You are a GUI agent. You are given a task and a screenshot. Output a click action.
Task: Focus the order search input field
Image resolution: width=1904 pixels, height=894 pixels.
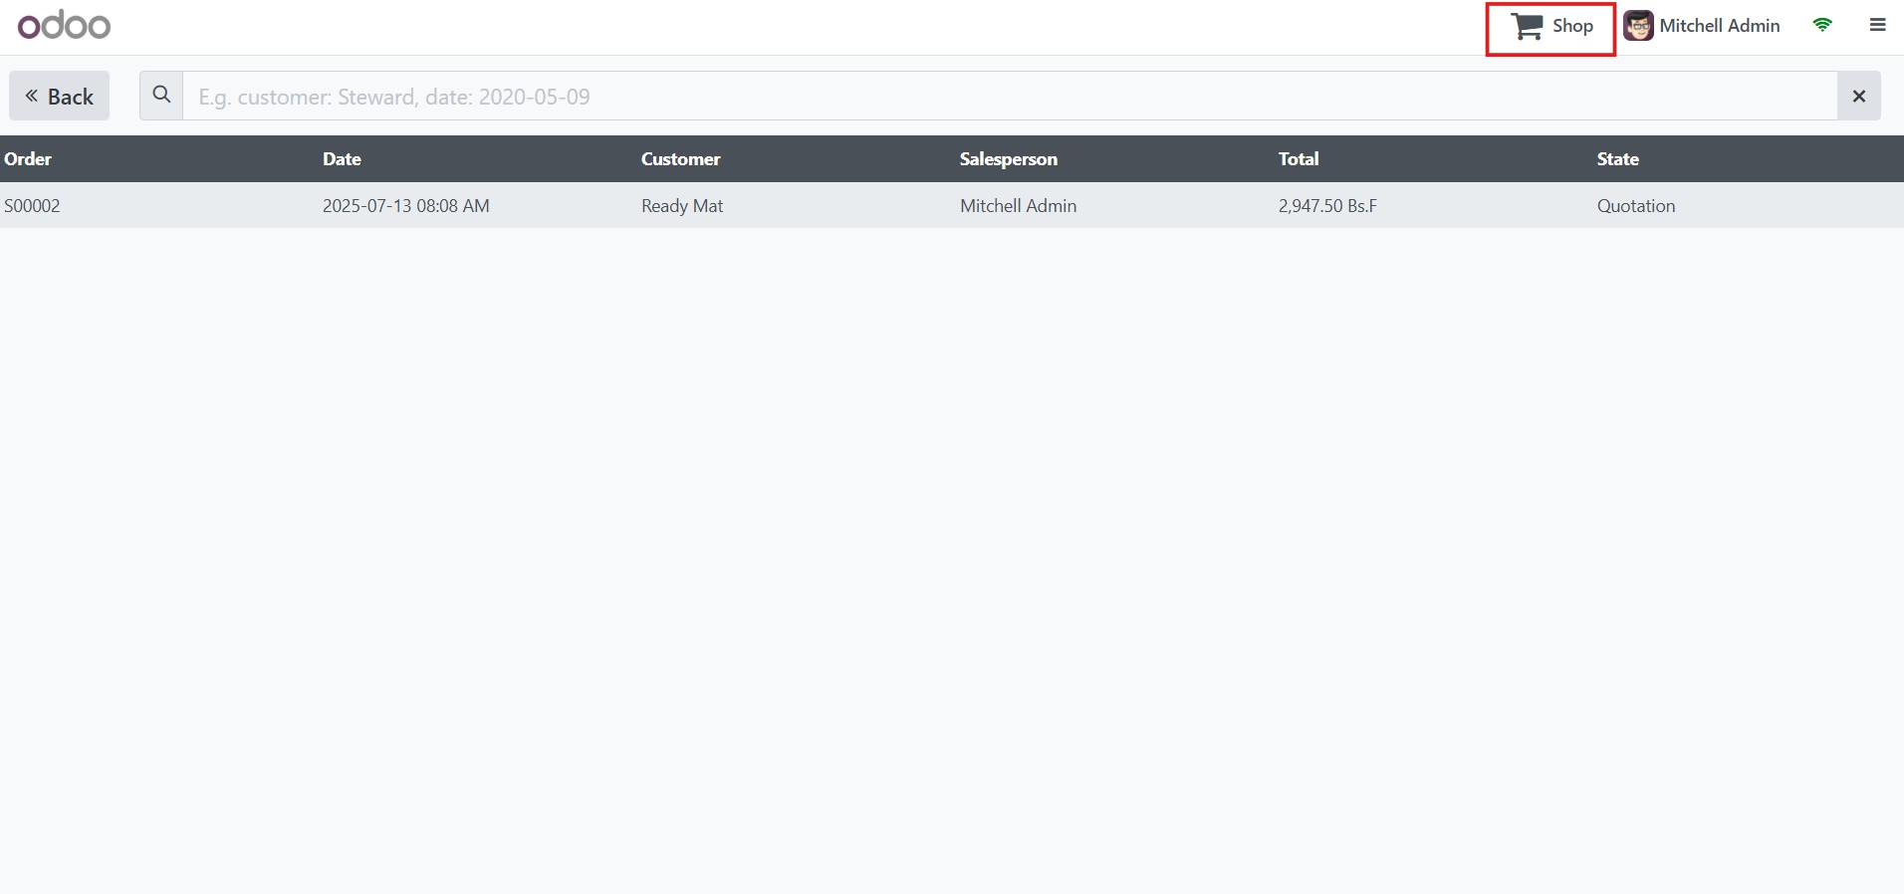pyautogui.click(x=1008, y=97)
